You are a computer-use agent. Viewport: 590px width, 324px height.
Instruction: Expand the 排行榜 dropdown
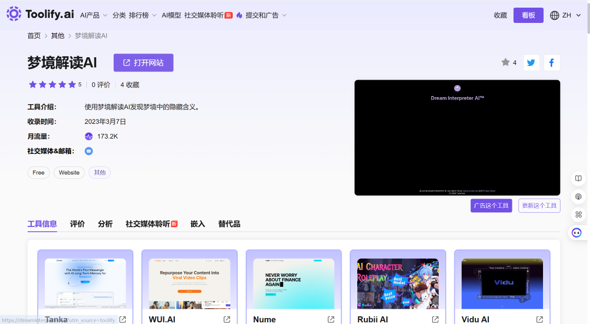(143, 15)
